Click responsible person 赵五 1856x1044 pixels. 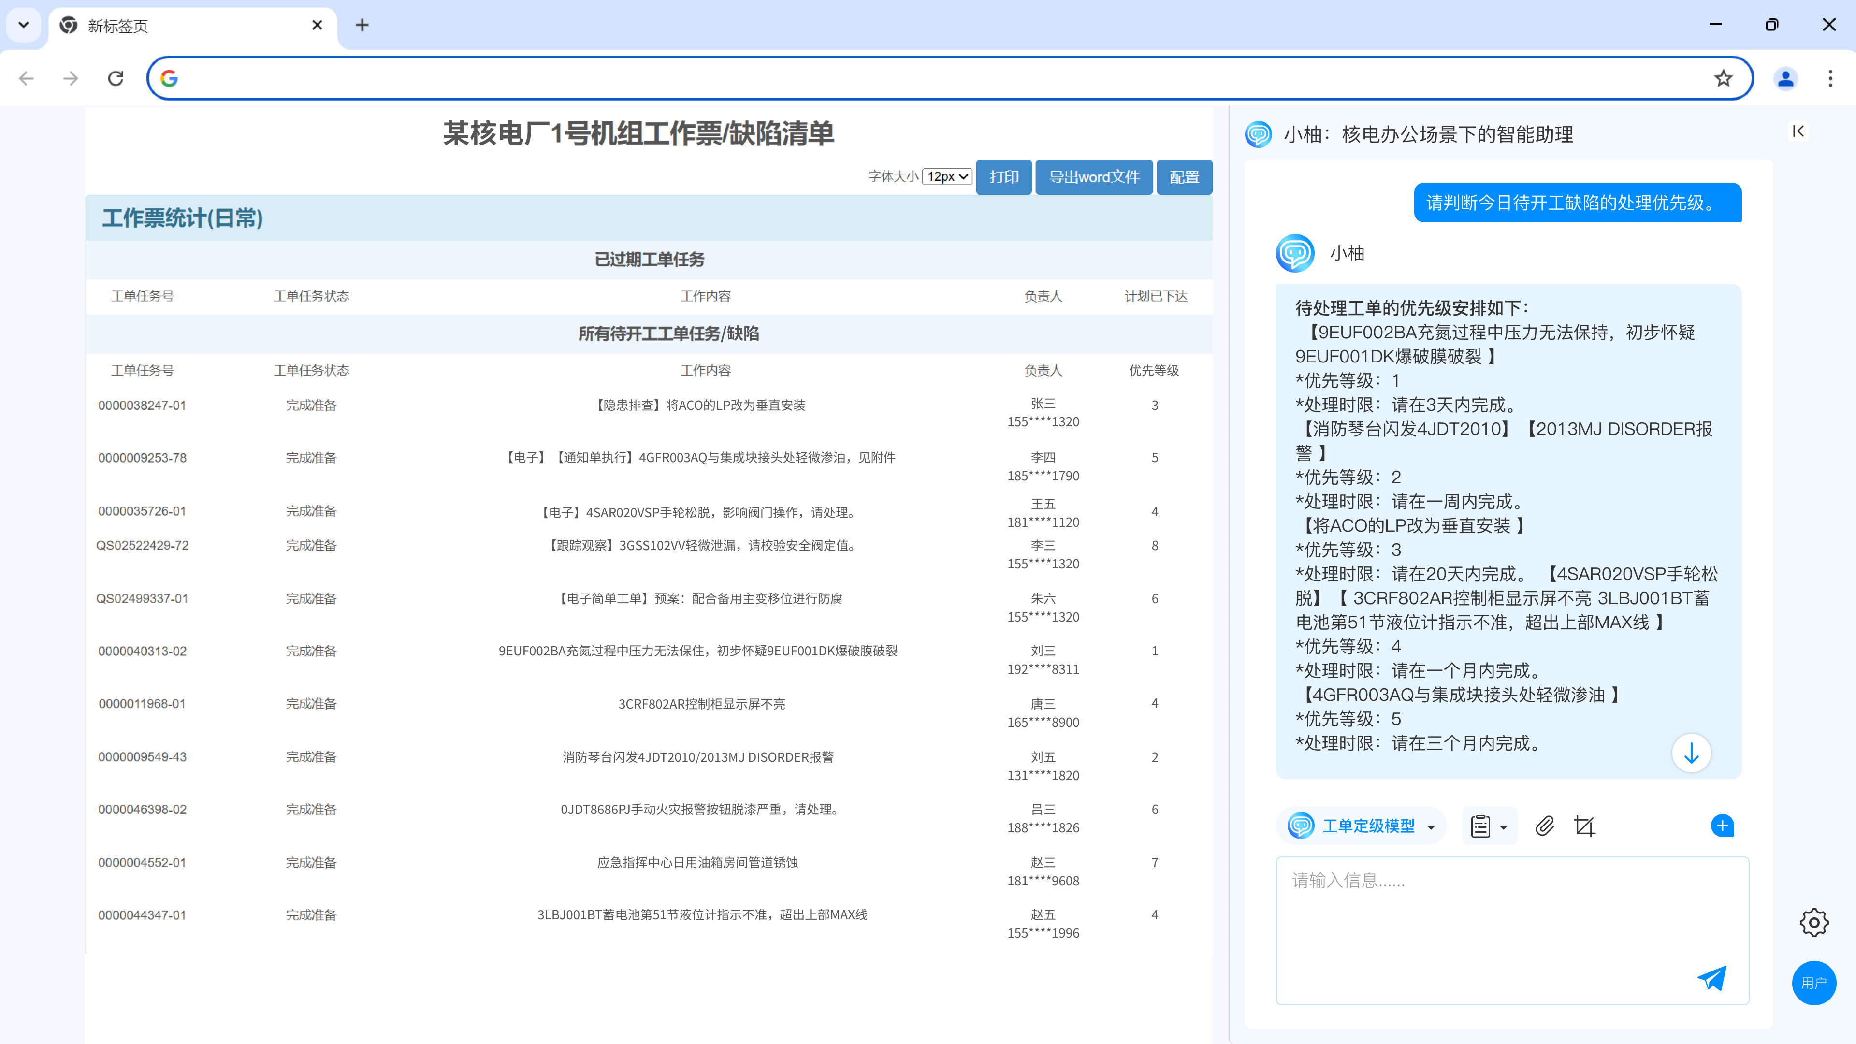(1043, 914)
